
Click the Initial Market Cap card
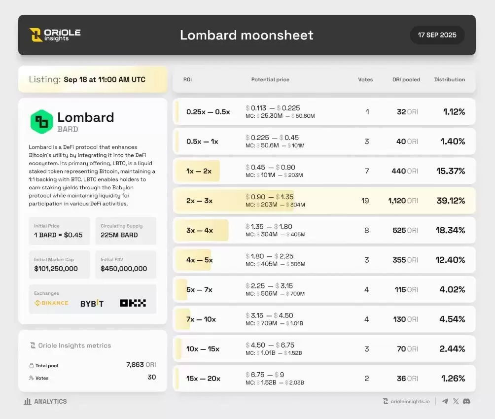(x=59, y=265)
